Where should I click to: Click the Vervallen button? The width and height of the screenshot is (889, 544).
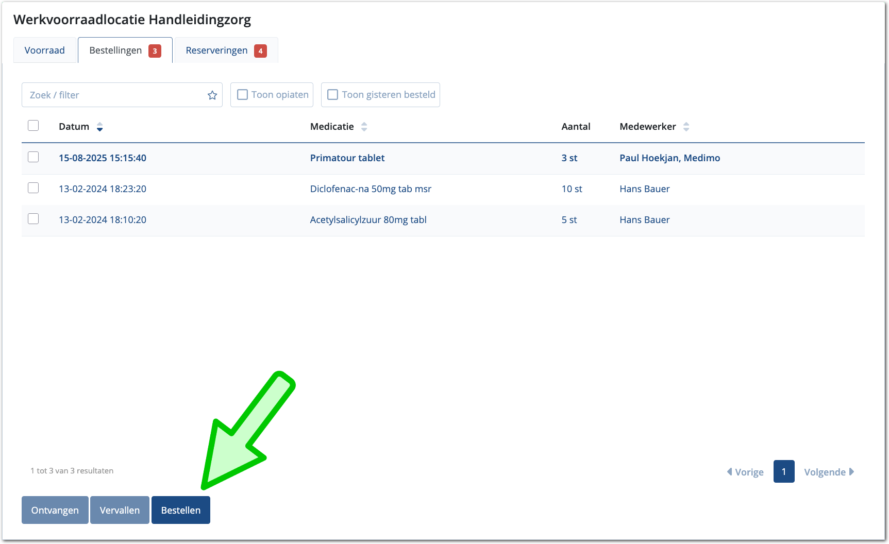coord(120,510)
